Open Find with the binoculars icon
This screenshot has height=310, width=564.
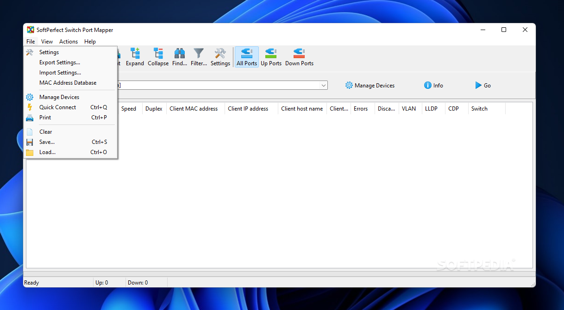pos(180,57)
